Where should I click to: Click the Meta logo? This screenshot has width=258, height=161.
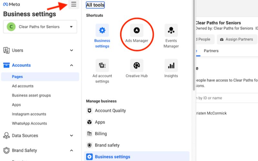pyautogui.click(x=12, y=4)
